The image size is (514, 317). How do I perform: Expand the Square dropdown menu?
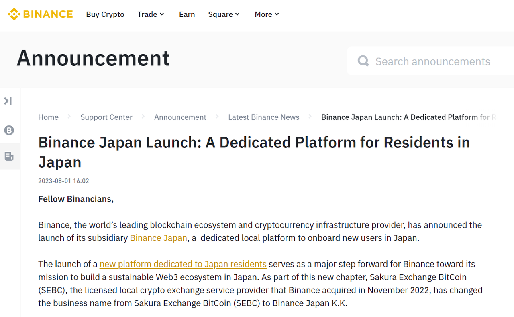point(224,14)
